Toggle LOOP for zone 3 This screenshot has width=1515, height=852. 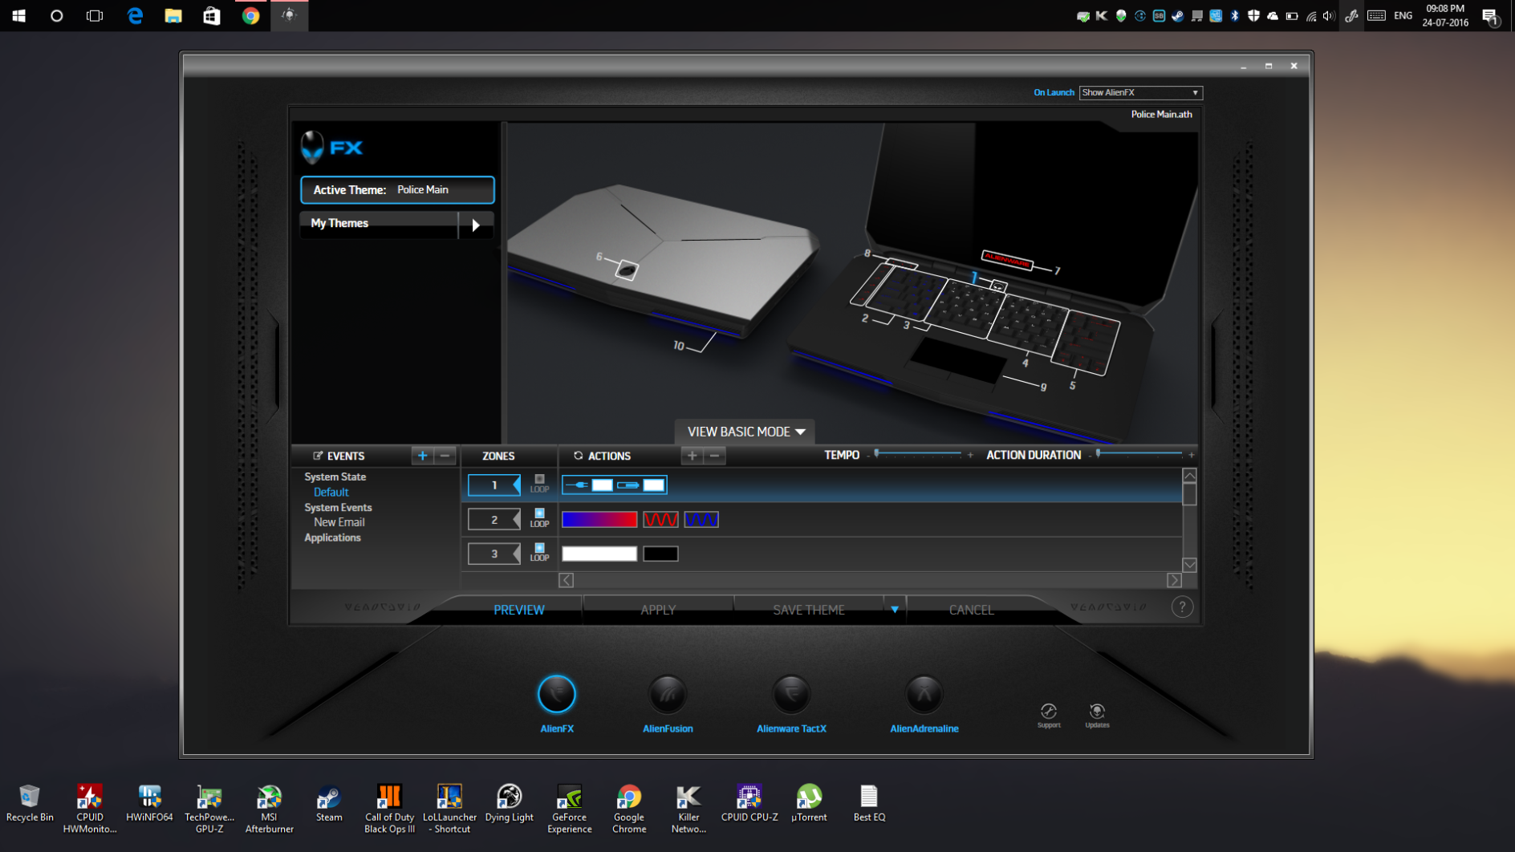click(x=539, y=553)
